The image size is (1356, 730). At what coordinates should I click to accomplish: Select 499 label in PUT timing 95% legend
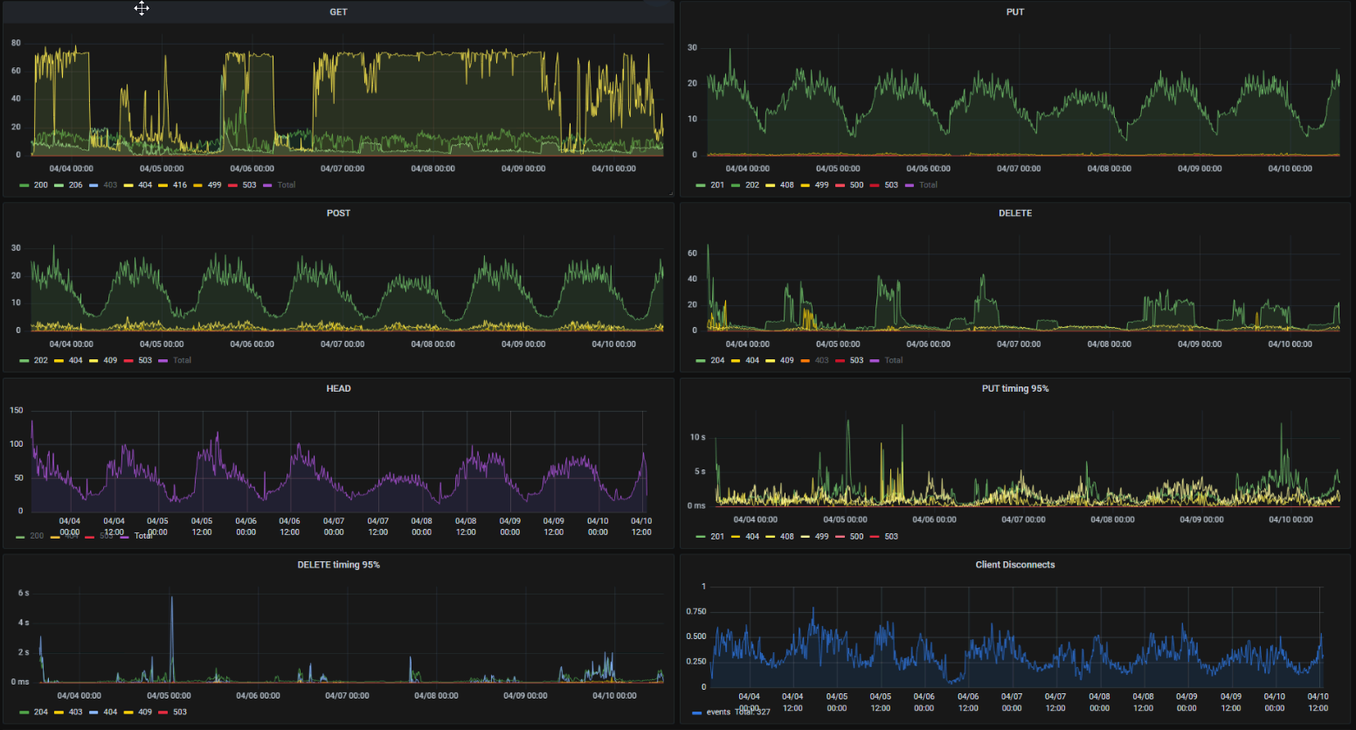pyautogui.click(x=821, y=537)
